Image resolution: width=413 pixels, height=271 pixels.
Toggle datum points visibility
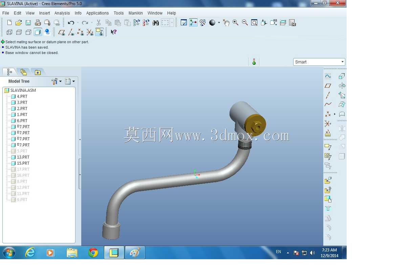[x=80, y=32]
